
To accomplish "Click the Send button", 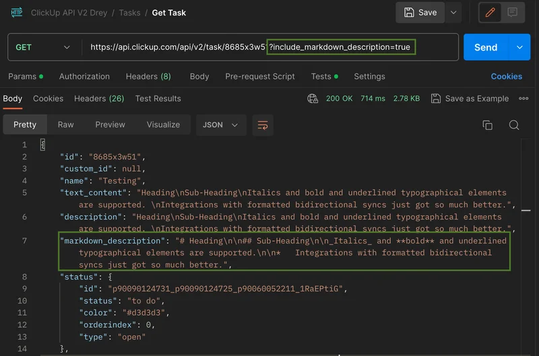I will pyautogui.click(x=486, y=47).
